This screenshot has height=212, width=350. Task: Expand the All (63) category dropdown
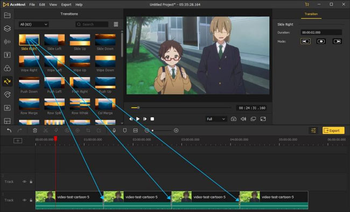coord(34,24)
